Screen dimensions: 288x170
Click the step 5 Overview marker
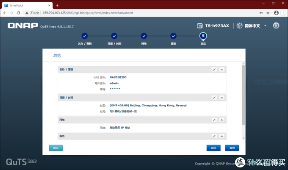click(x=203, y=36)
